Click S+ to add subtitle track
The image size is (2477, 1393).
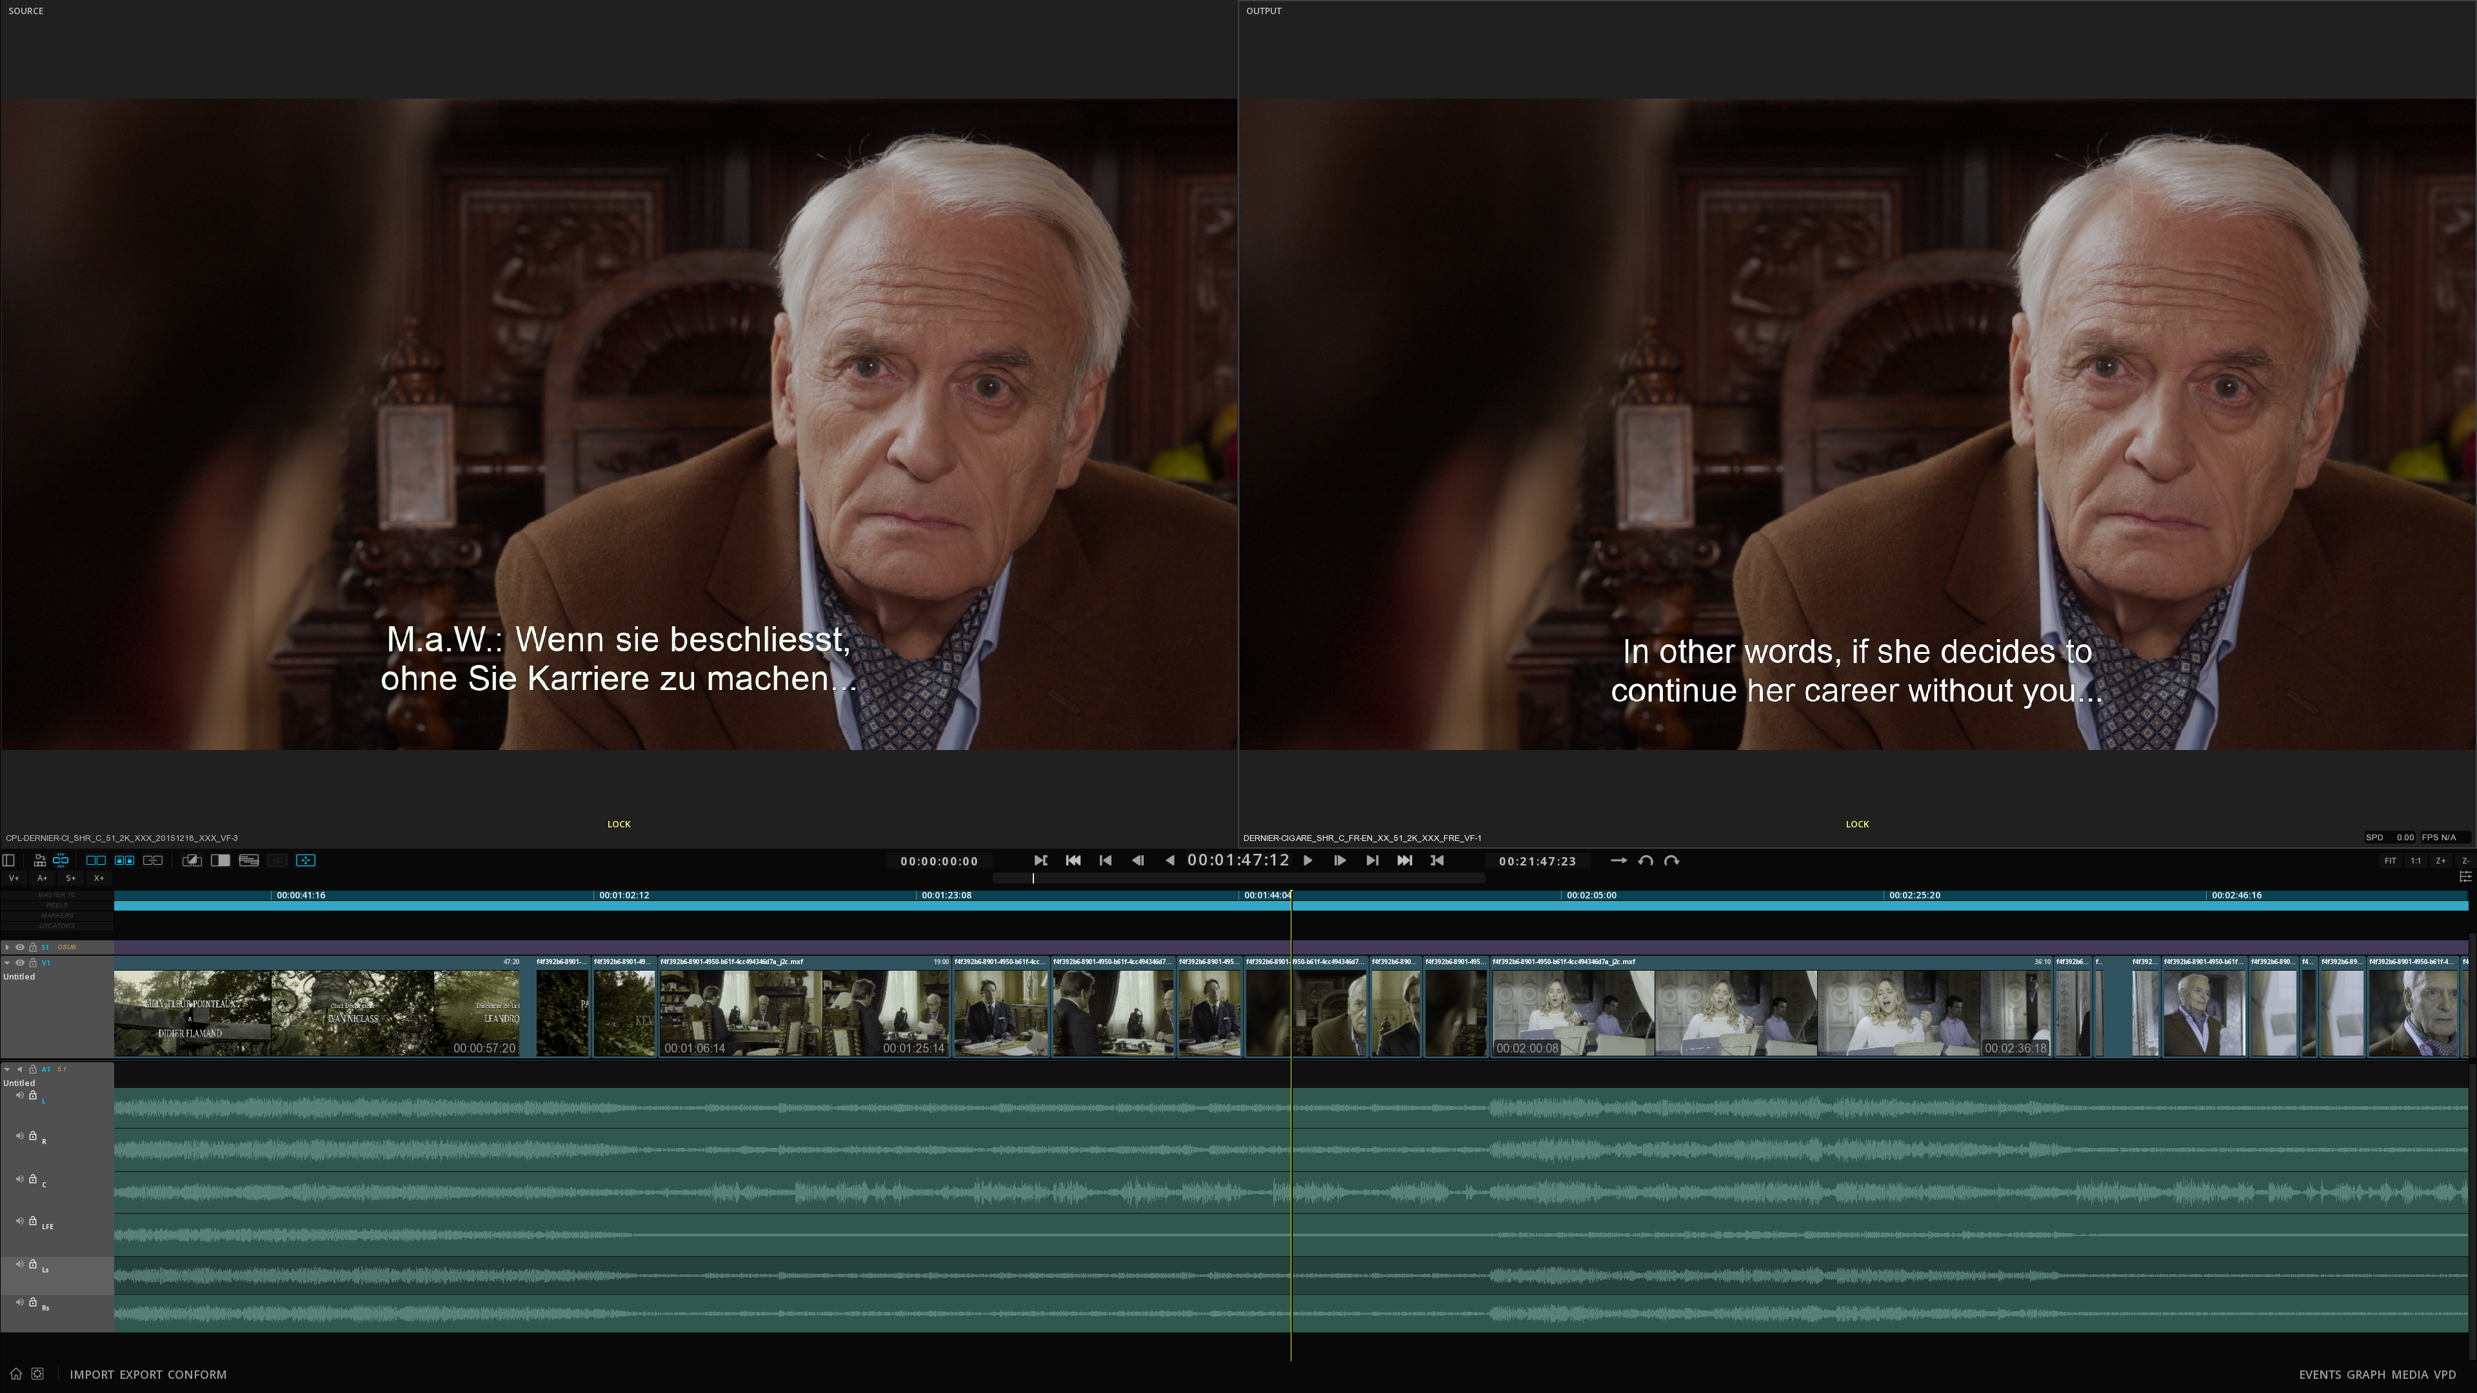tap(70, 878)
